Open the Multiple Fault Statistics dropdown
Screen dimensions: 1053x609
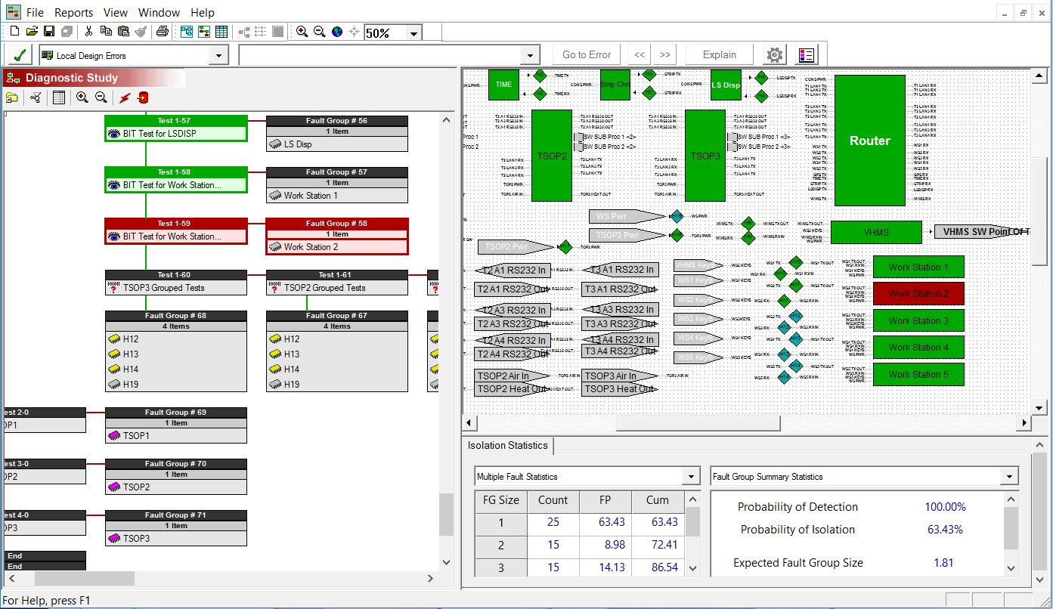[690, 477]
